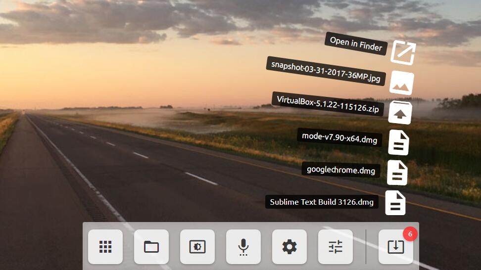Viewport: 481px width, 270px height.
Task: Open the Sublime Text Build 3126.dmg label
Action: click(x=322, y=202)
